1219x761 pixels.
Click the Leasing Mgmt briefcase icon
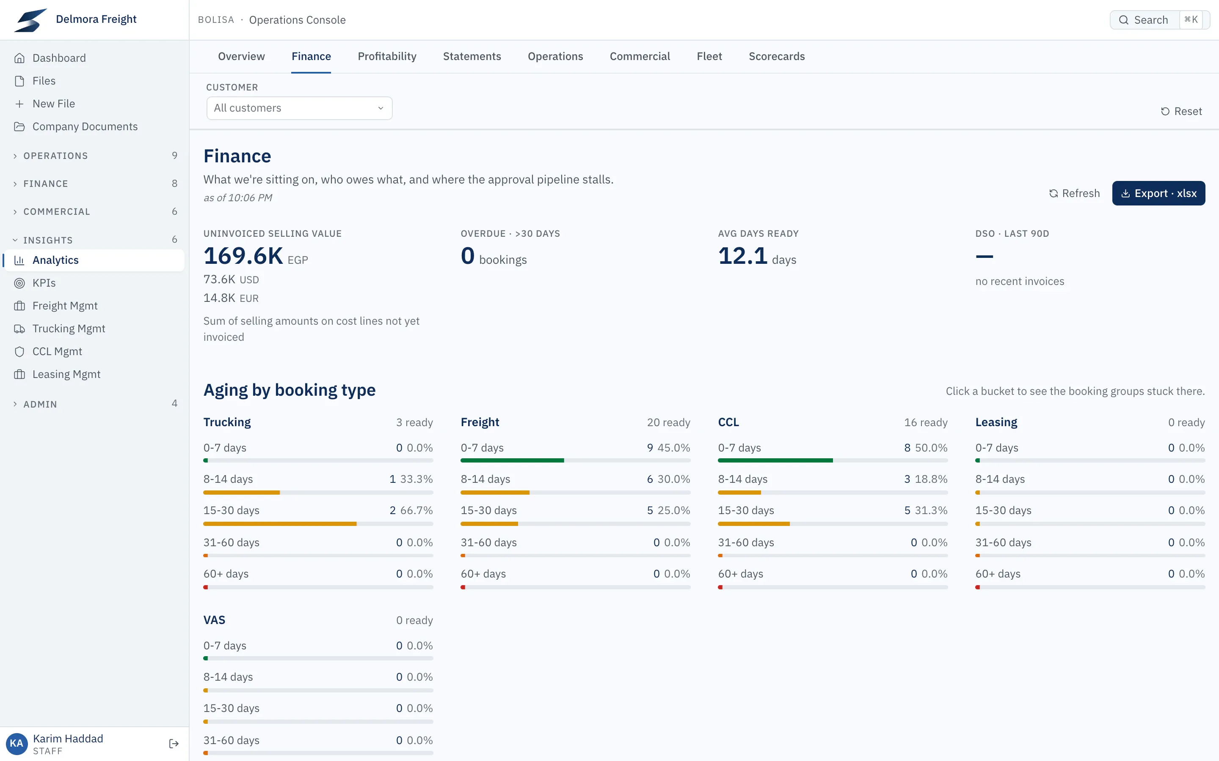coord(19,374)
